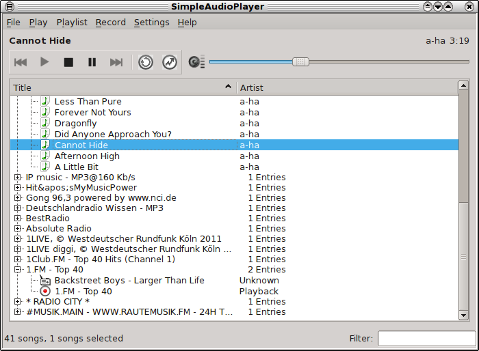This screenshot has width=479, height=351.
Task: Open the Settings menu
Action: 151,23
